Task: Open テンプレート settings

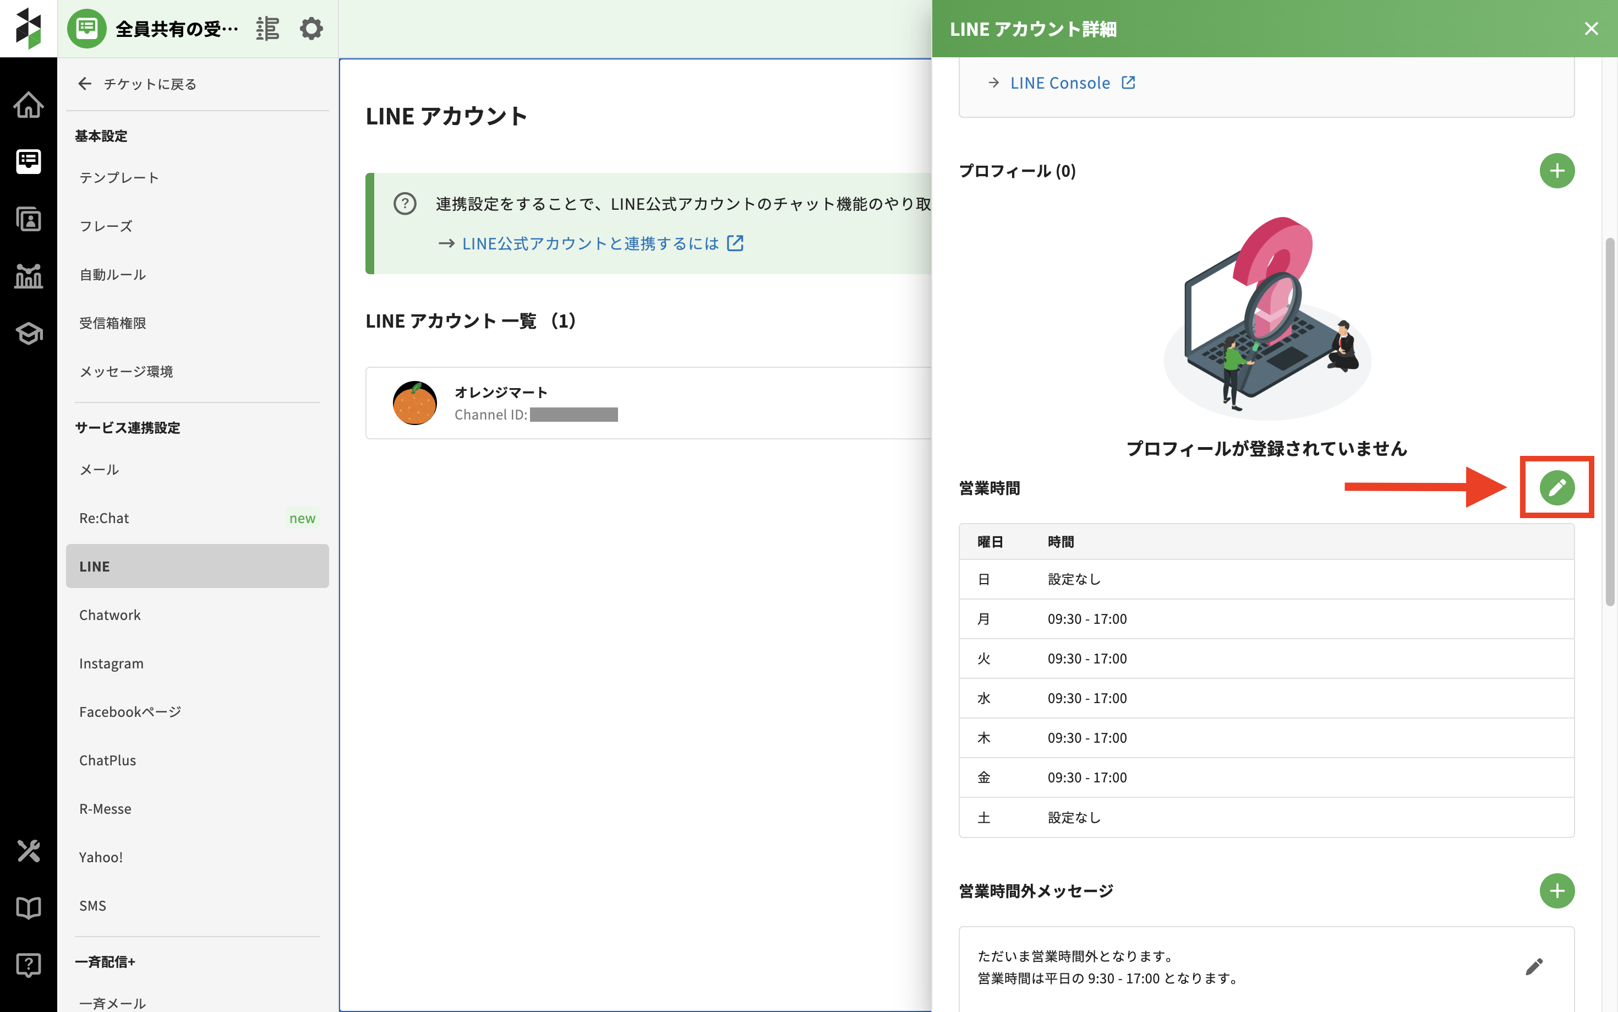Action: (198, 177)
